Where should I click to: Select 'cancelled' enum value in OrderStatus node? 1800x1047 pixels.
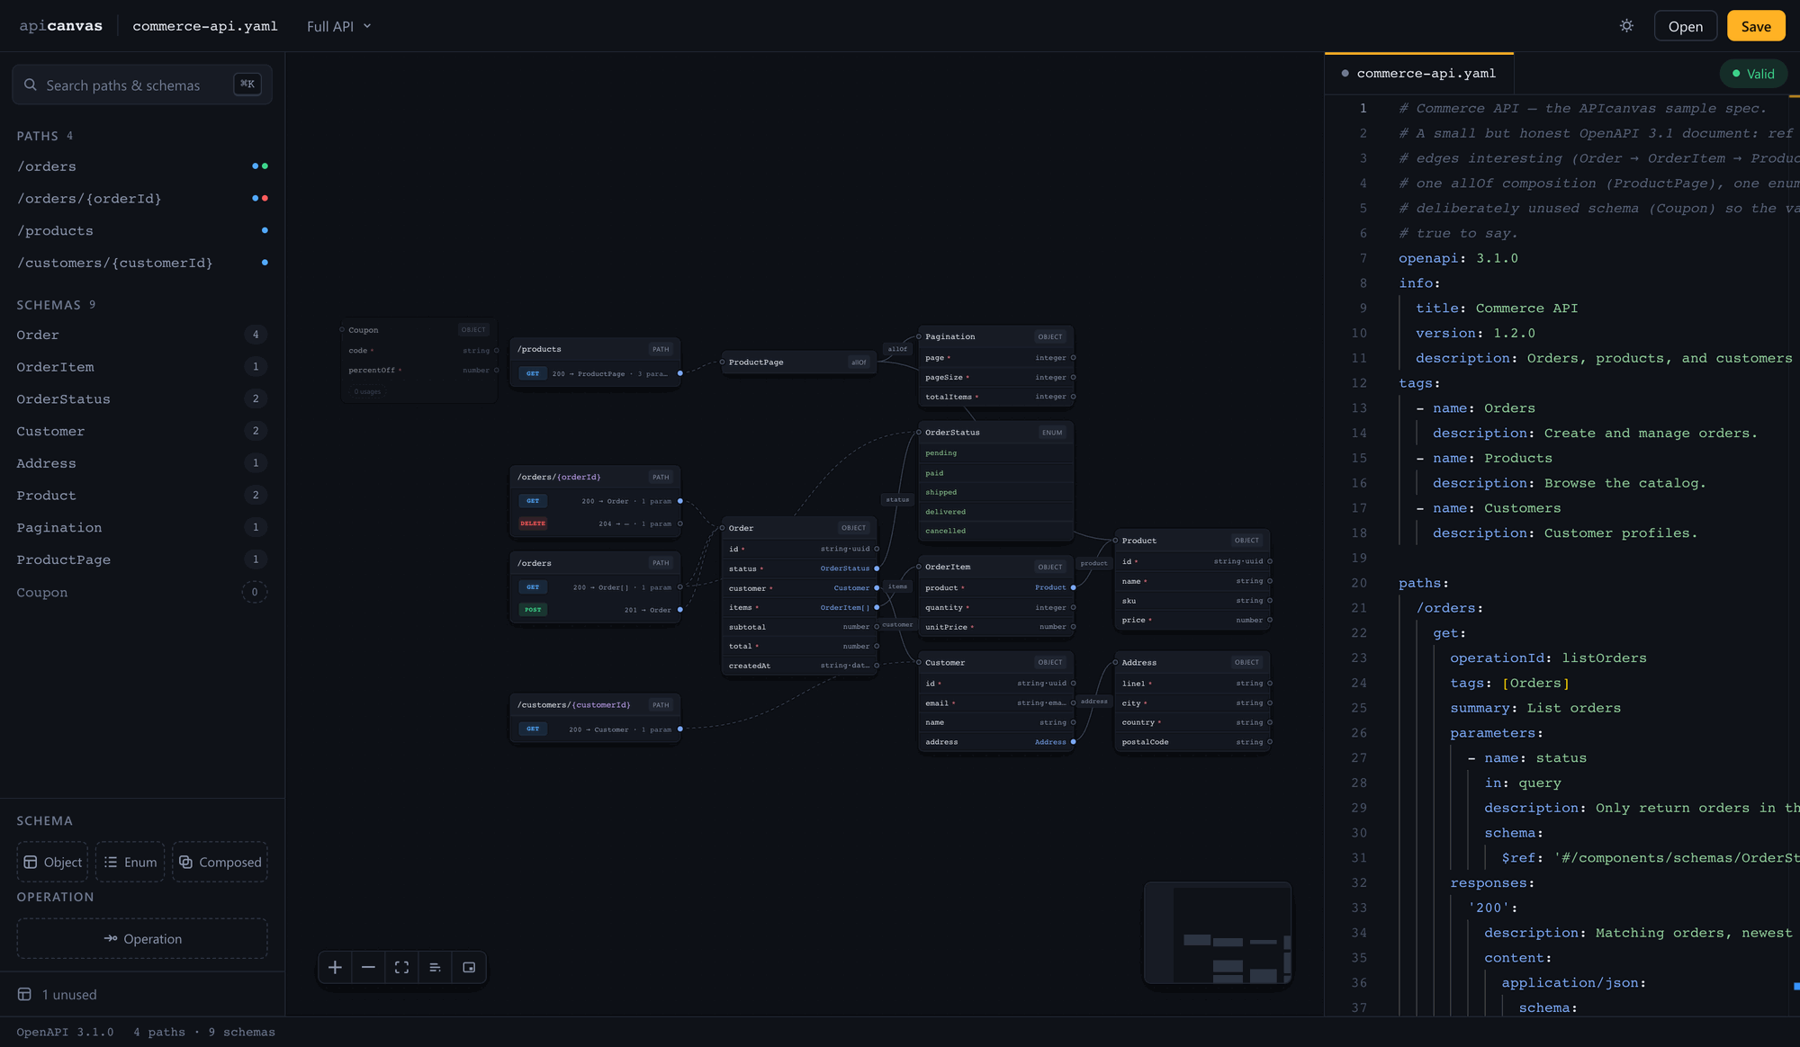pos(995,531)
